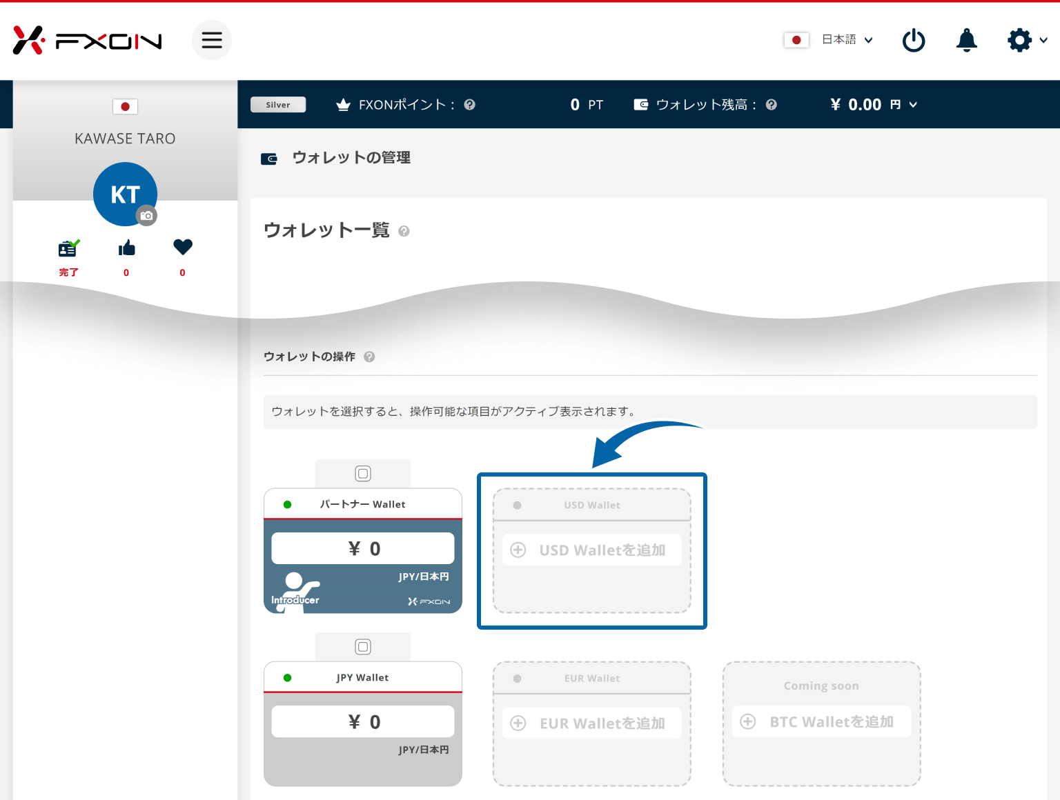Click the JPY Wallet ¥ 0 balance
This screenshot has height=800, width=1060.
click(363, 721)
